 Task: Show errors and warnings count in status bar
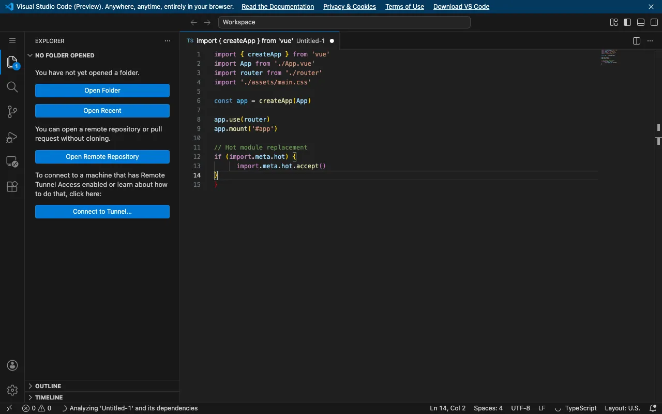(37, 408)
